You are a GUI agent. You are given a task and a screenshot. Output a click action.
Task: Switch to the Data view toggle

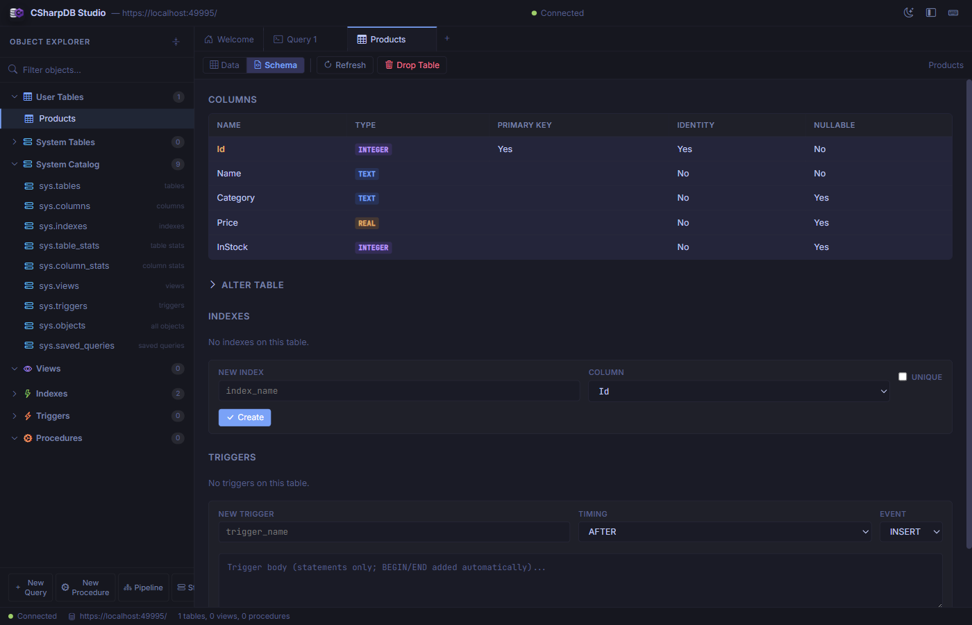[x=224, y=65]
